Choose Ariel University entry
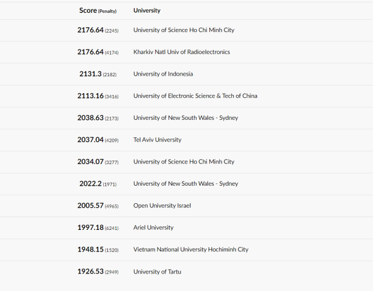373x291 pixels. (153, 228)
